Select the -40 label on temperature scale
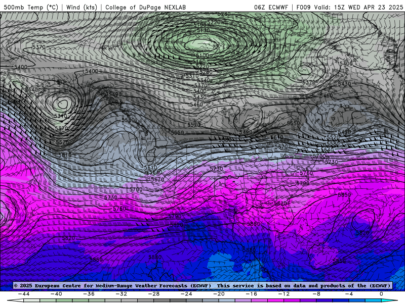This screenshot has width=405, height=303. (56, 294)
